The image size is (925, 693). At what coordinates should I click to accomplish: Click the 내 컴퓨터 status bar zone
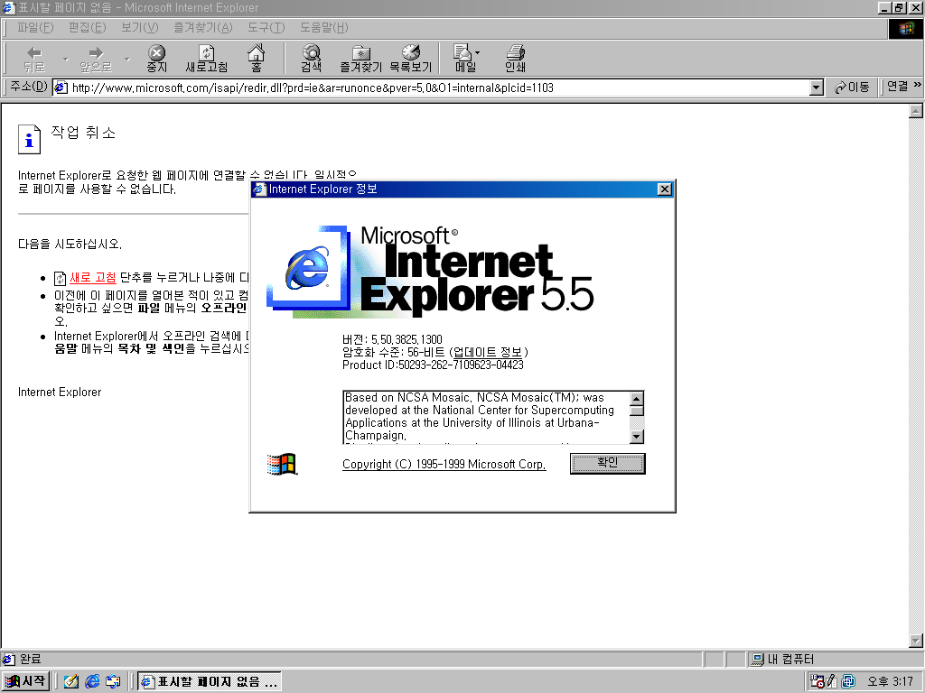[x=836, y=660]
